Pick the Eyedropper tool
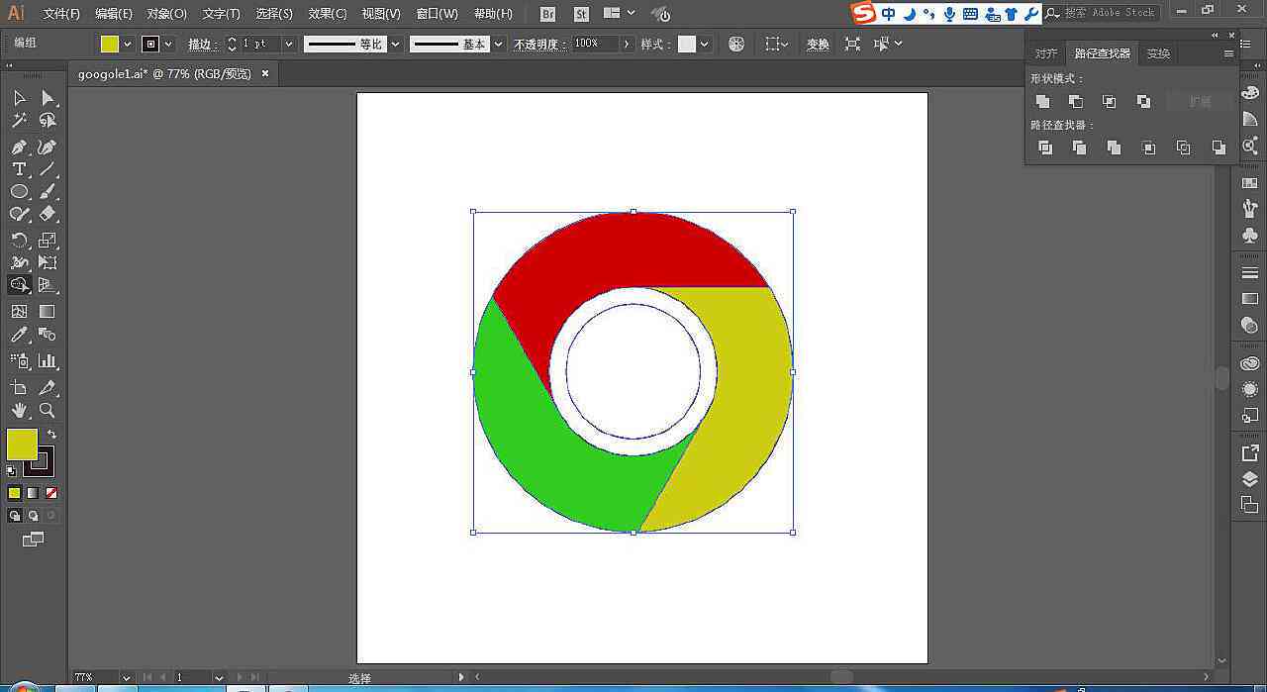 [x=19, y=335]
